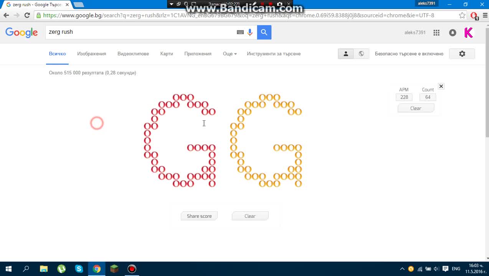Screen dimensions: 489x276
Task: Select the Всичко results tab
Action: point(57,54)
